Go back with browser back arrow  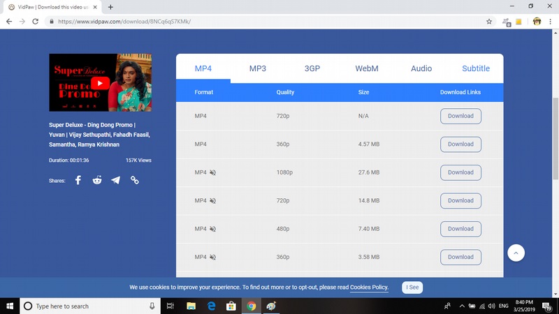(9, 22)
